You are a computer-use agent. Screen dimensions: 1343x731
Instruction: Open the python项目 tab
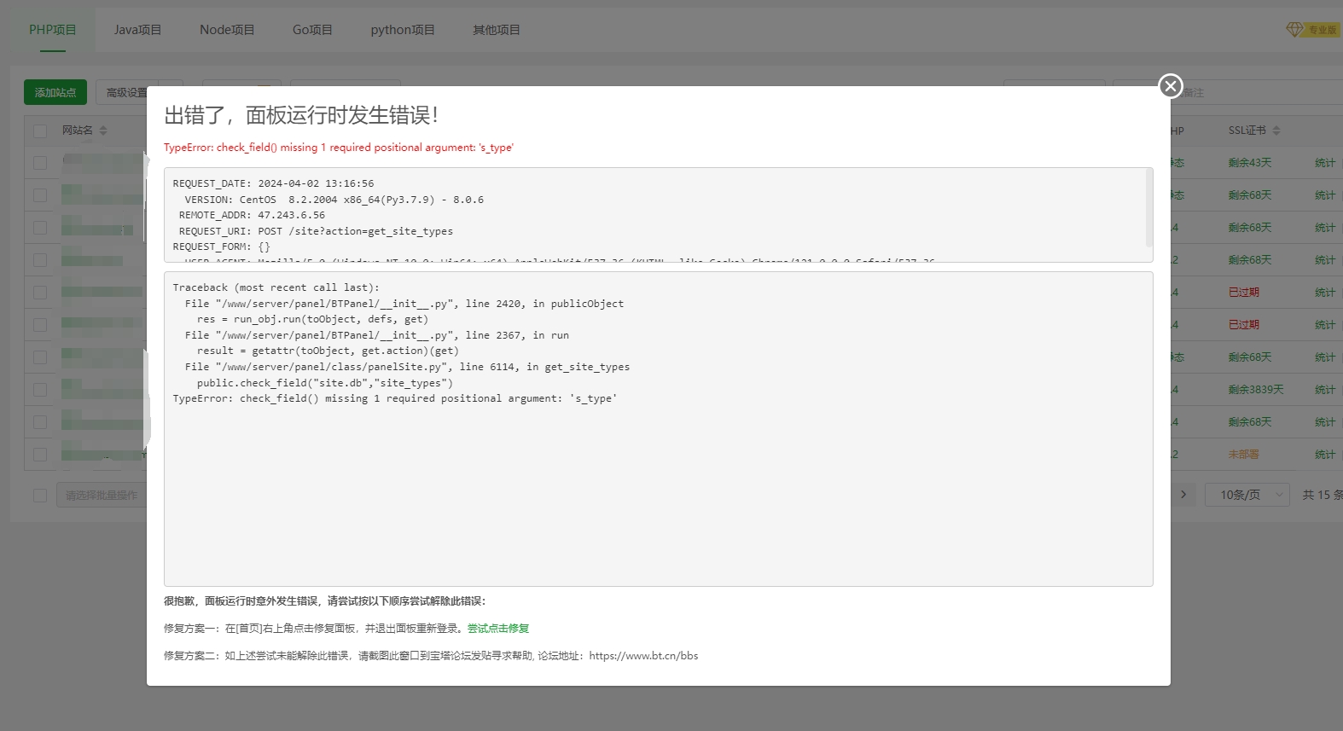pos(403,30)
